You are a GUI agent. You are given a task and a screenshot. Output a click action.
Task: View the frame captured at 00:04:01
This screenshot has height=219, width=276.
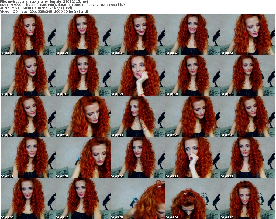point(193,198)
